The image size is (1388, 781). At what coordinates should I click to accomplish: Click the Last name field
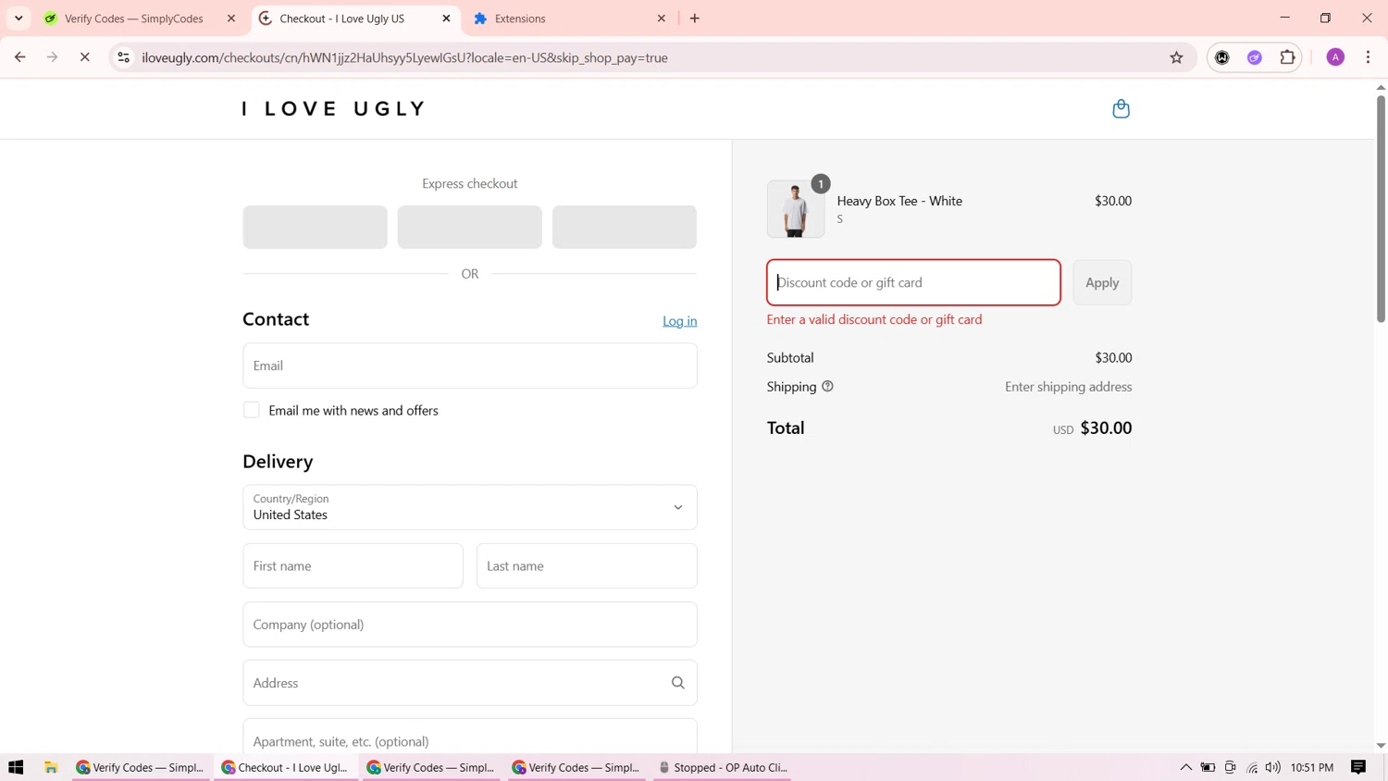tap(587, 565)
